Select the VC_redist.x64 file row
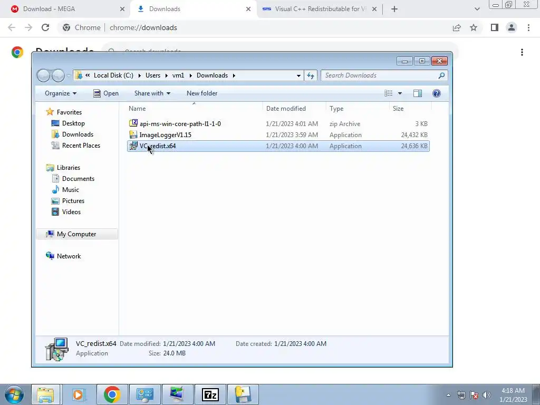This screenshot has height=405, width=540. [x=278, y=146]
